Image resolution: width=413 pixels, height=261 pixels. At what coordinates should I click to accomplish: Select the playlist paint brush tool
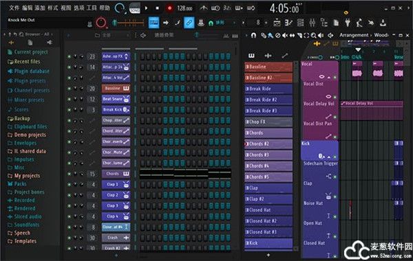271,35
